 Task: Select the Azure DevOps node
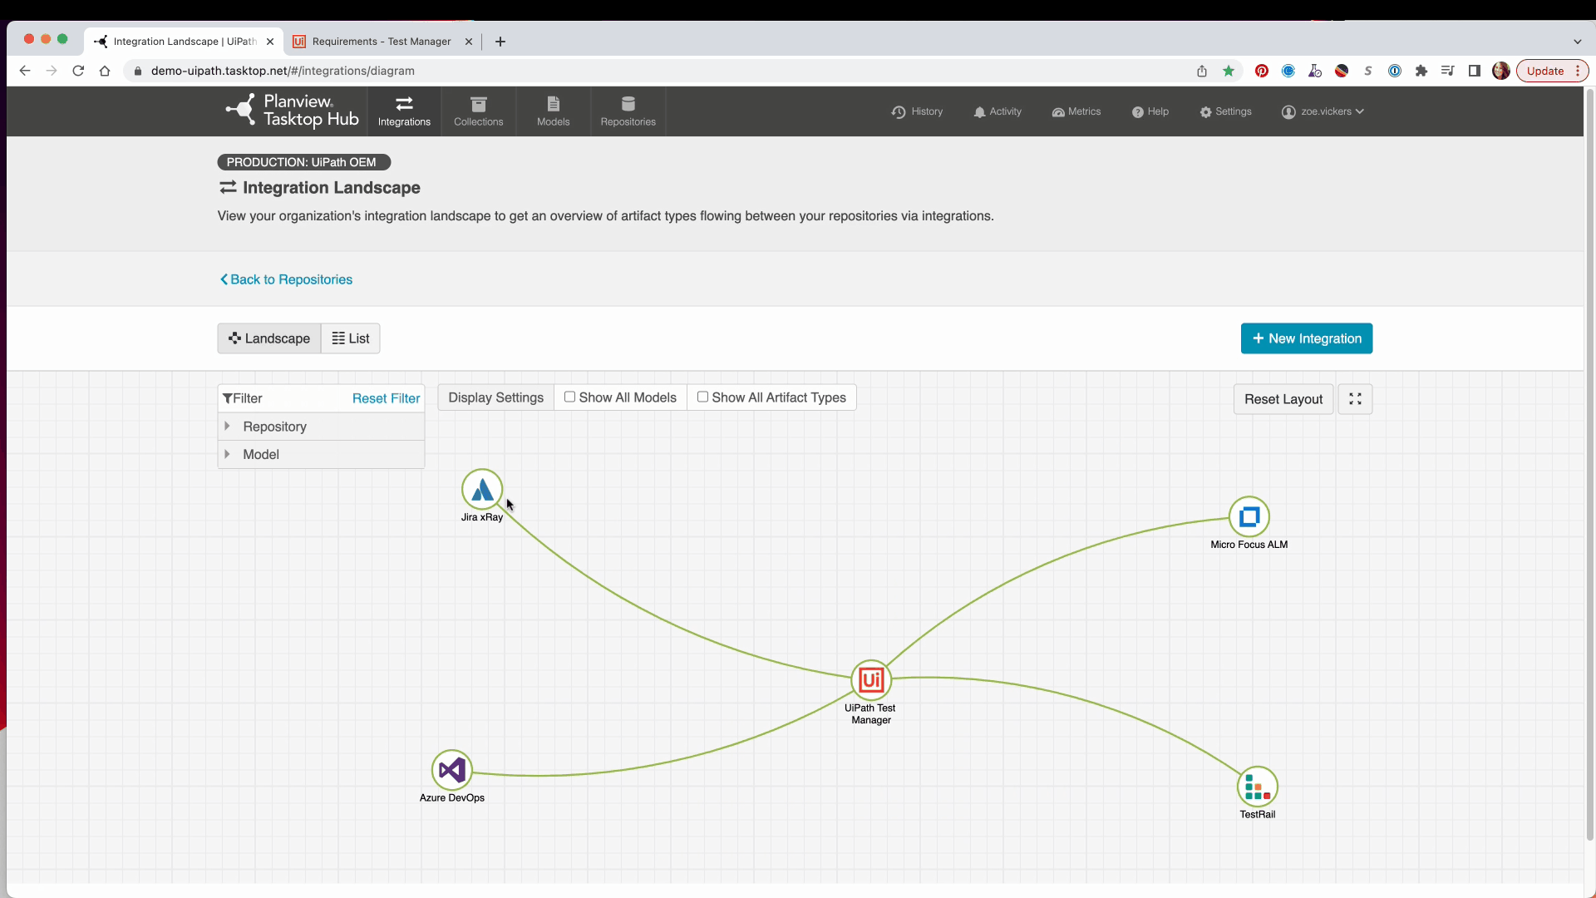click(452, 770)
